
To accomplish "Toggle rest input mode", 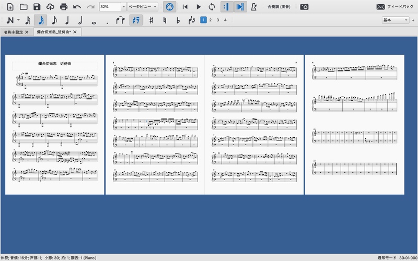I will point(135,20).
